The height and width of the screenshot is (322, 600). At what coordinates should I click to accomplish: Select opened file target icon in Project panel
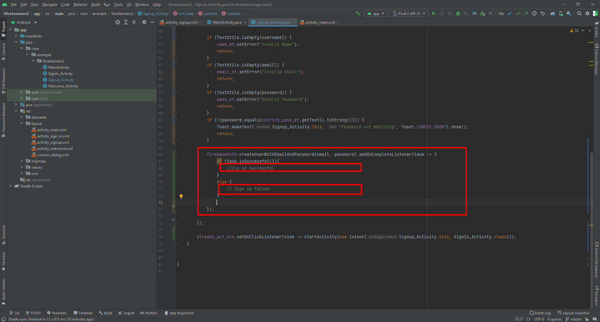pyautogui.click(x=118, y=22)
